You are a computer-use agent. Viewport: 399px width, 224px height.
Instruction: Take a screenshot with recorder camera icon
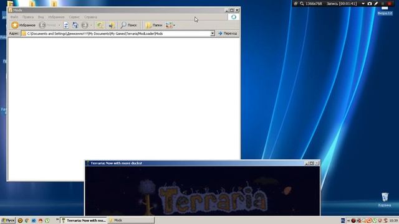coord(370,4)
